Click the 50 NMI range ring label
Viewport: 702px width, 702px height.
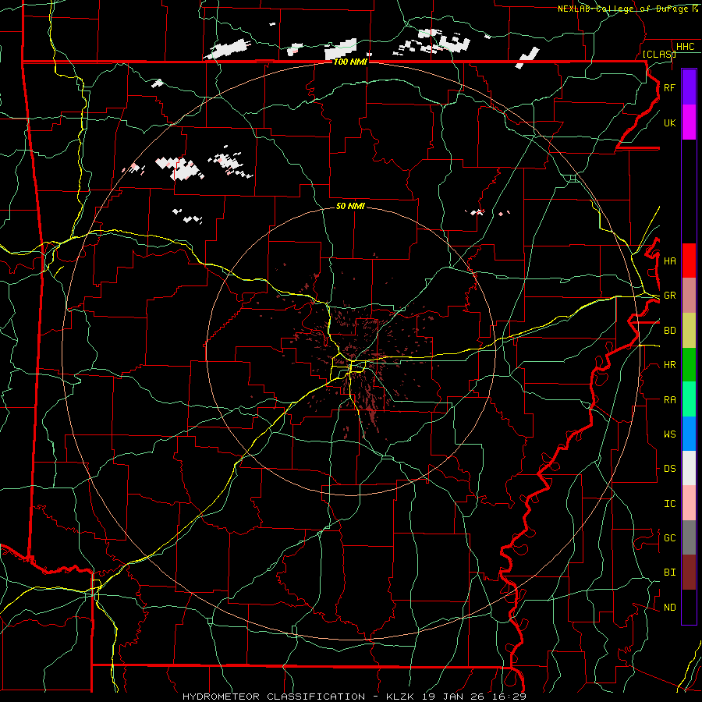tap(350, 206)
